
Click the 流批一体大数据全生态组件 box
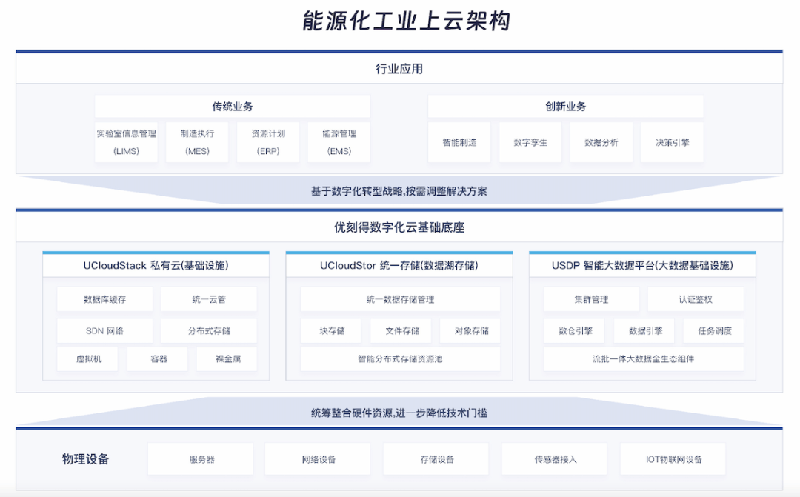pyautogui.click(x=644, y=358)
